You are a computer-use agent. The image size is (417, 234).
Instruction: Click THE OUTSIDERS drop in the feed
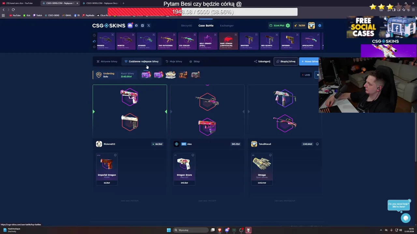[x=167, y=41]
